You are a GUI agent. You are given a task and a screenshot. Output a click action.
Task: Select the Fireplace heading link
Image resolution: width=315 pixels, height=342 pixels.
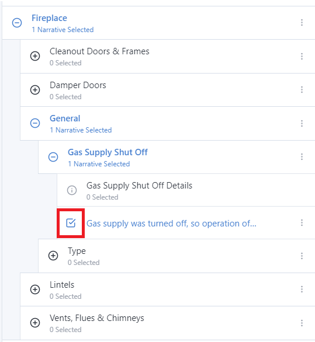click(x=49, y=18)
